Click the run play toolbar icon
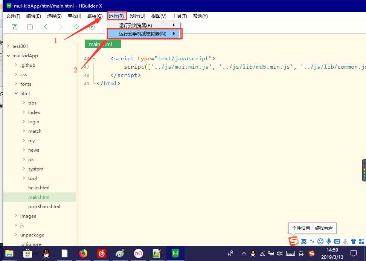This screenshot has width=366, height=261. click(x=92, y=27)
